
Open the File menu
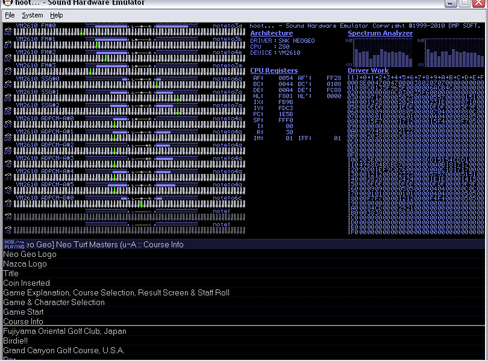point(10,15)
